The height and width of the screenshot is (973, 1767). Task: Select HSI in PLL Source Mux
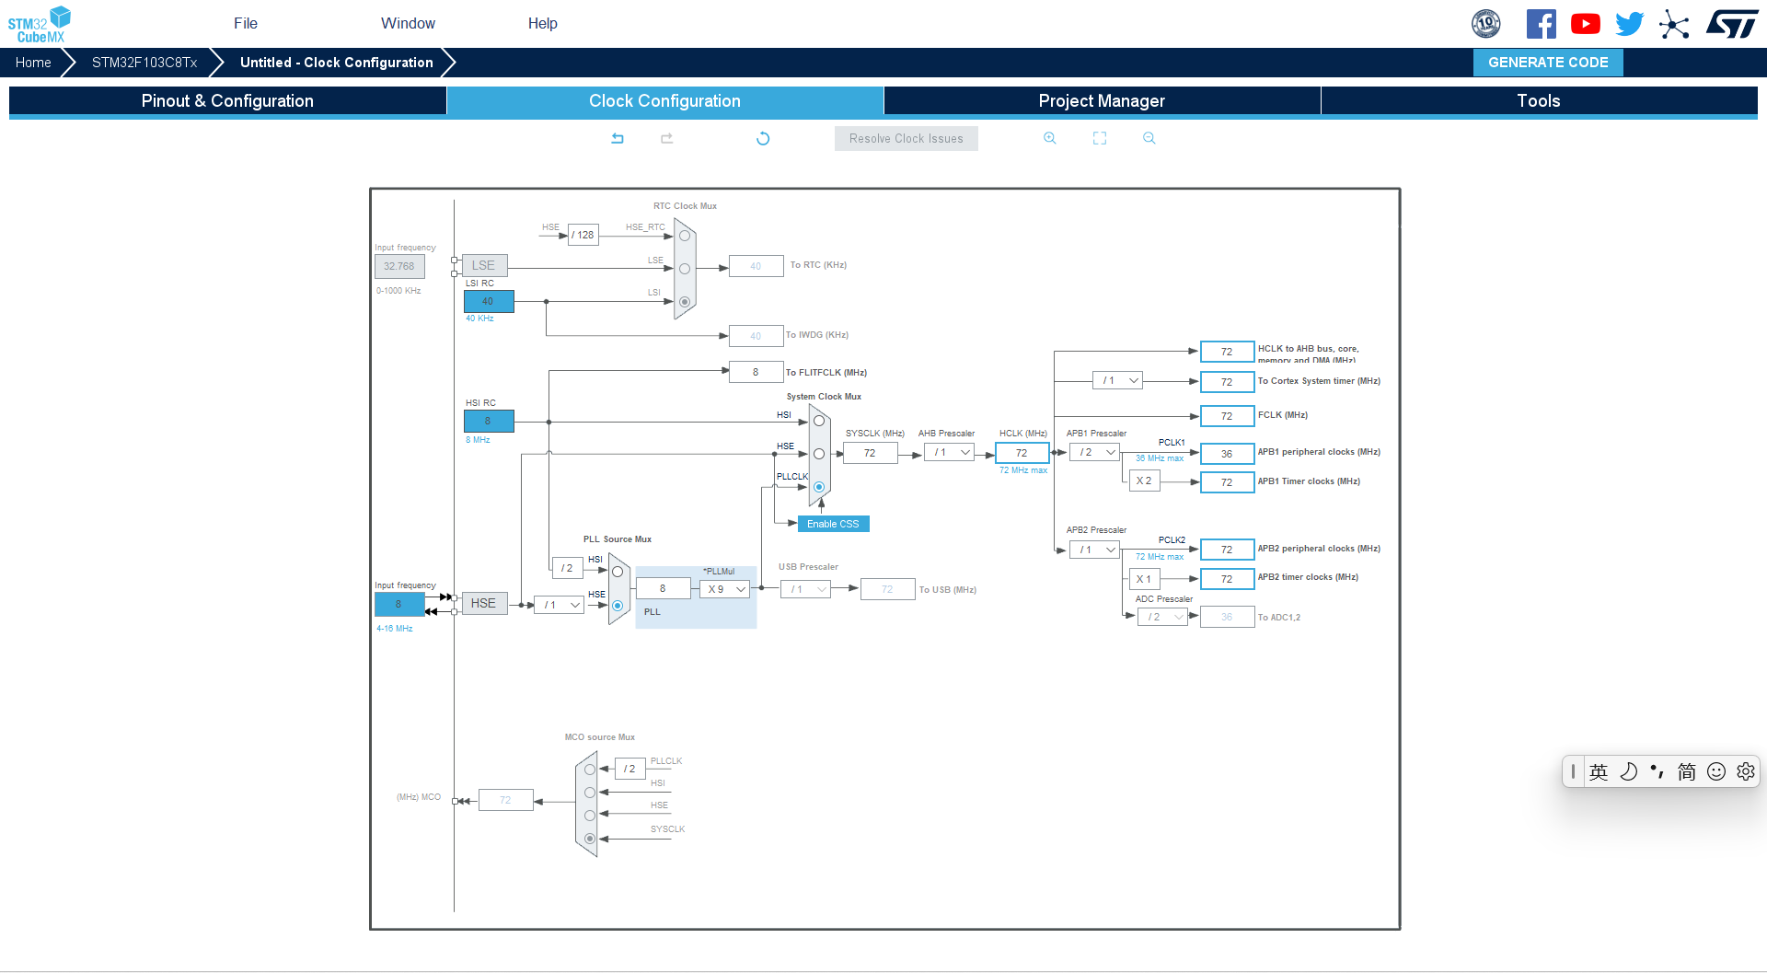[x=618, y=572]
